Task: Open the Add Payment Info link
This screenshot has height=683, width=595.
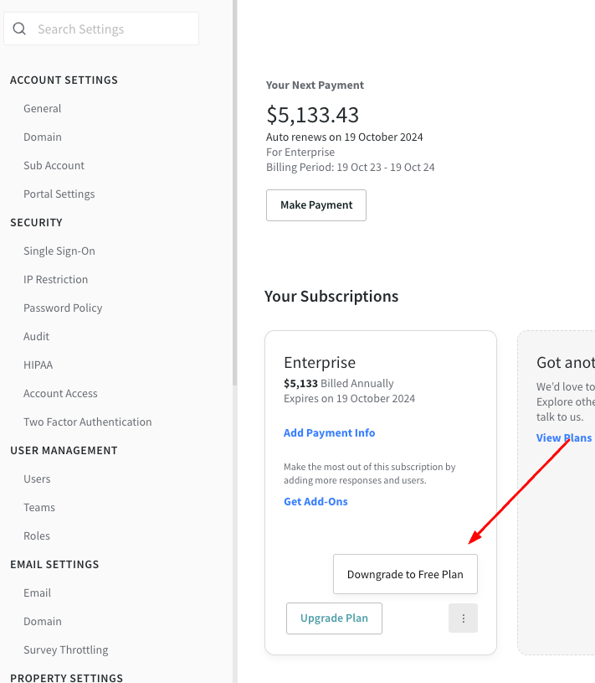Action: click(329, 433)
